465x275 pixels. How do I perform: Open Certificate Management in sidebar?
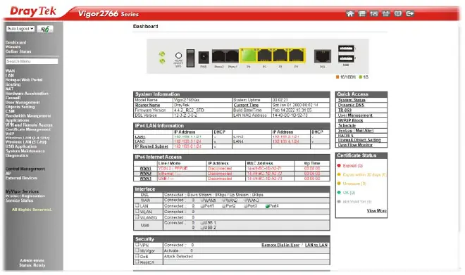[x=28, y=129]
